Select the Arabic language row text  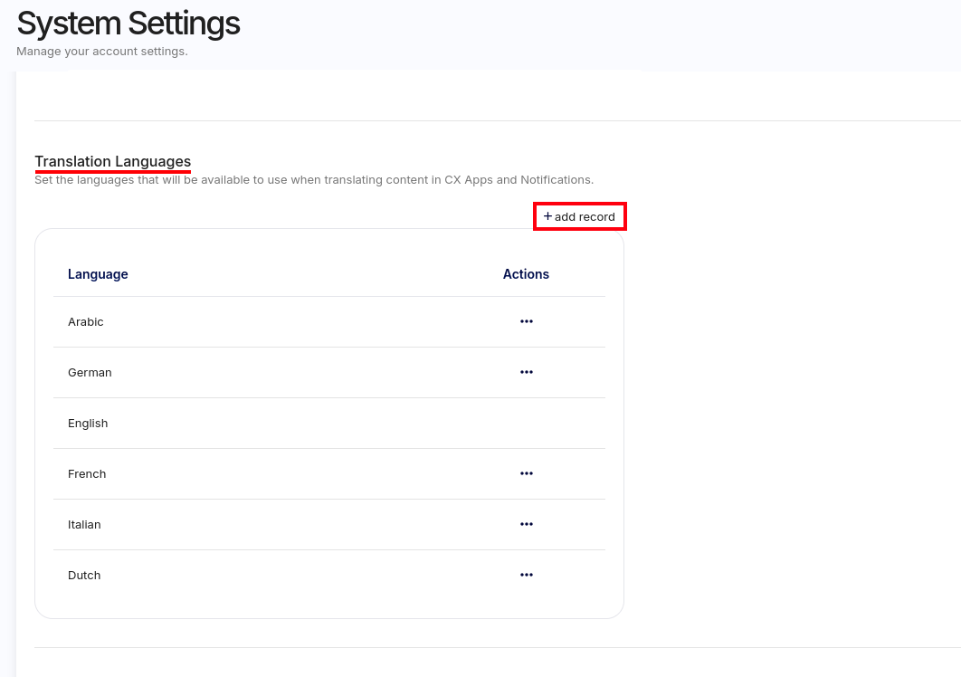point(86,322)
